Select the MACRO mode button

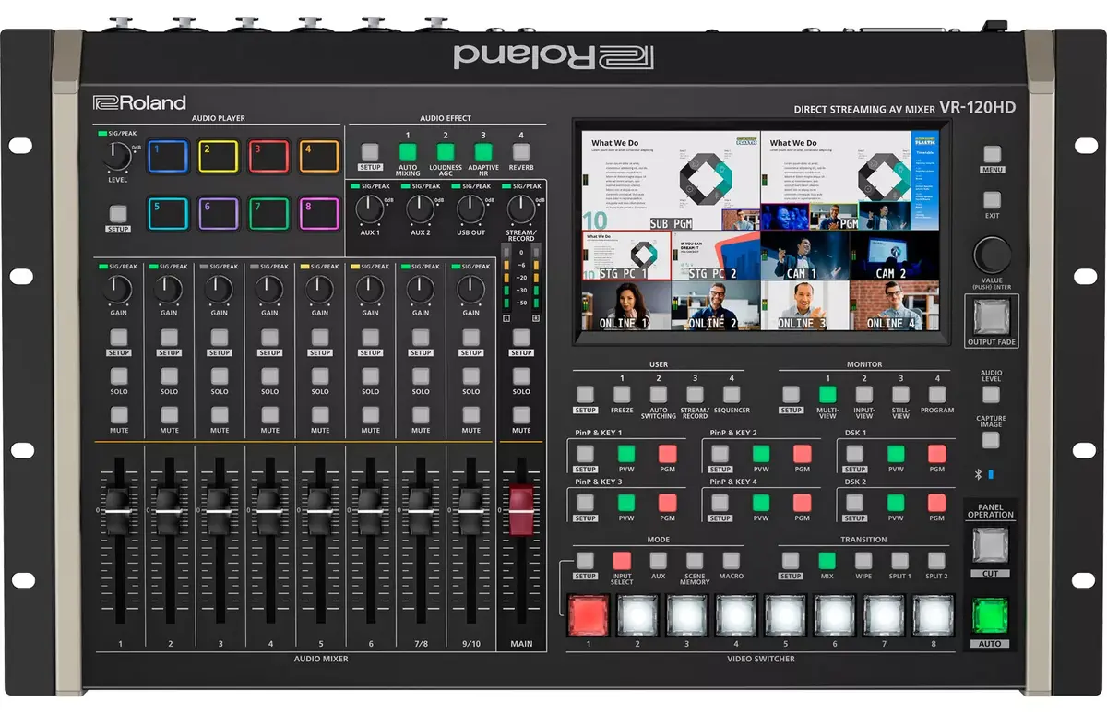[x=732, y=561]
